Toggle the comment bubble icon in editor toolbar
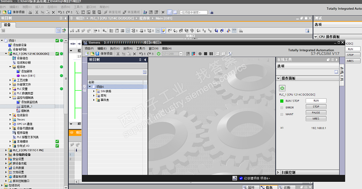Screen dimensions: 362x189 click(128, 30)
